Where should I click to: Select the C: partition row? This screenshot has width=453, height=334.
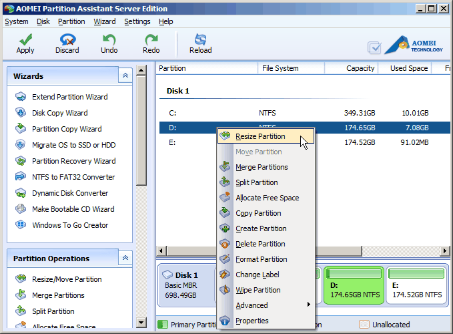point(305,113)
